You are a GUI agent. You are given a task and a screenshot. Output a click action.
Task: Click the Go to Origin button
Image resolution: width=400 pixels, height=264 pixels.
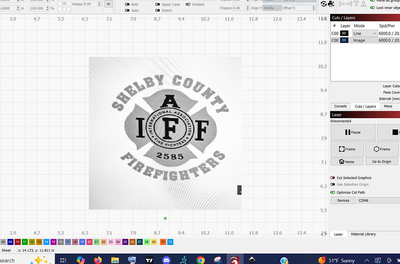[x=381, y=161]
